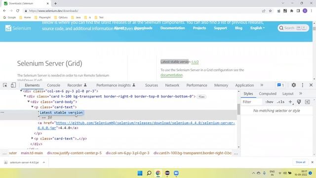
Task: Open DevTools settings gear
Action: tap(294, 85)
